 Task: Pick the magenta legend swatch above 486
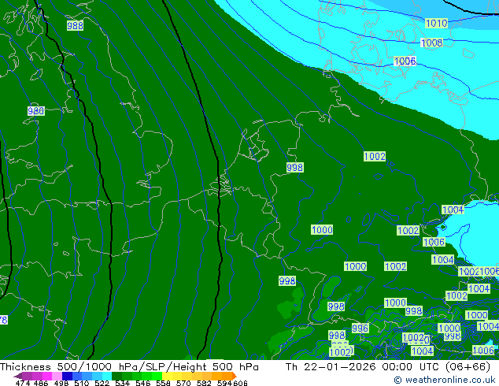tap(47, 376)
